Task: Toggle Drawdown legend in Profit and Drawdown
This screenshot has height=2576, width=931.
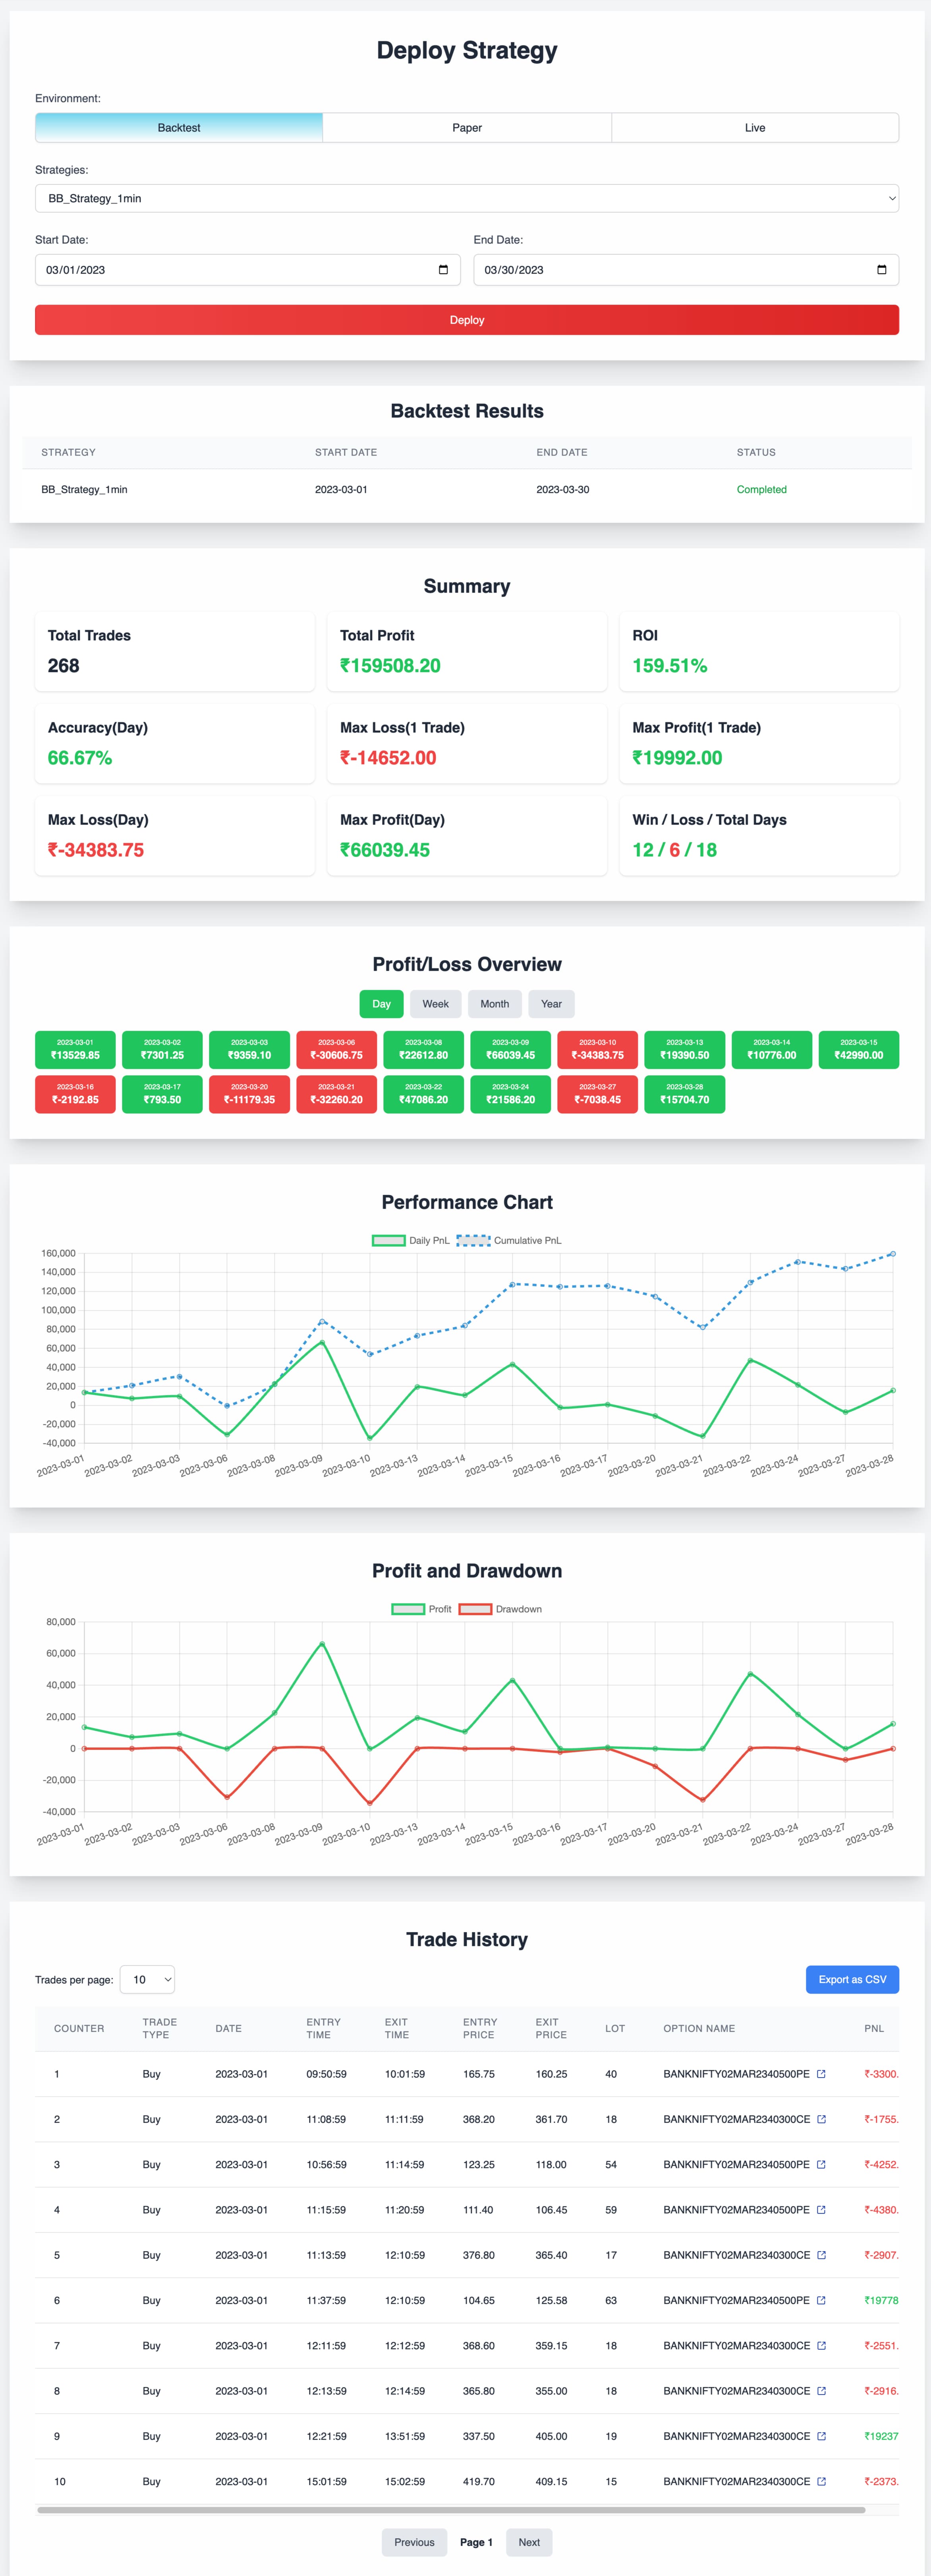Action: click(x=501, y=1609)
